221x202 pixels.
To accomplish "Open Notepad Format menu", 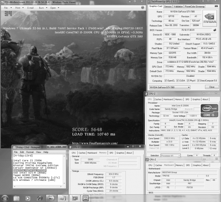I will (30, 152).
